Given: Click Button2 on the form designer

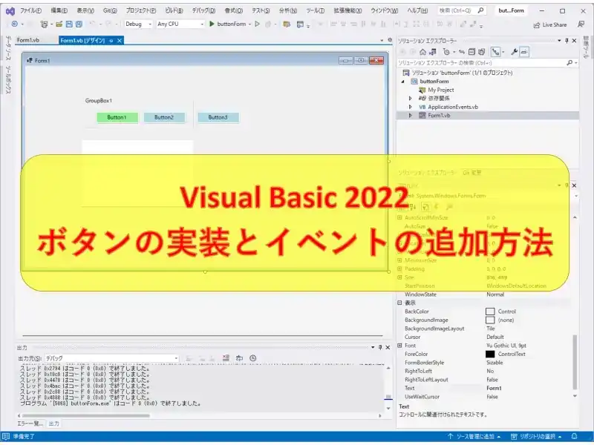Looking at the screenshot, I should click(x=164, y=117).
